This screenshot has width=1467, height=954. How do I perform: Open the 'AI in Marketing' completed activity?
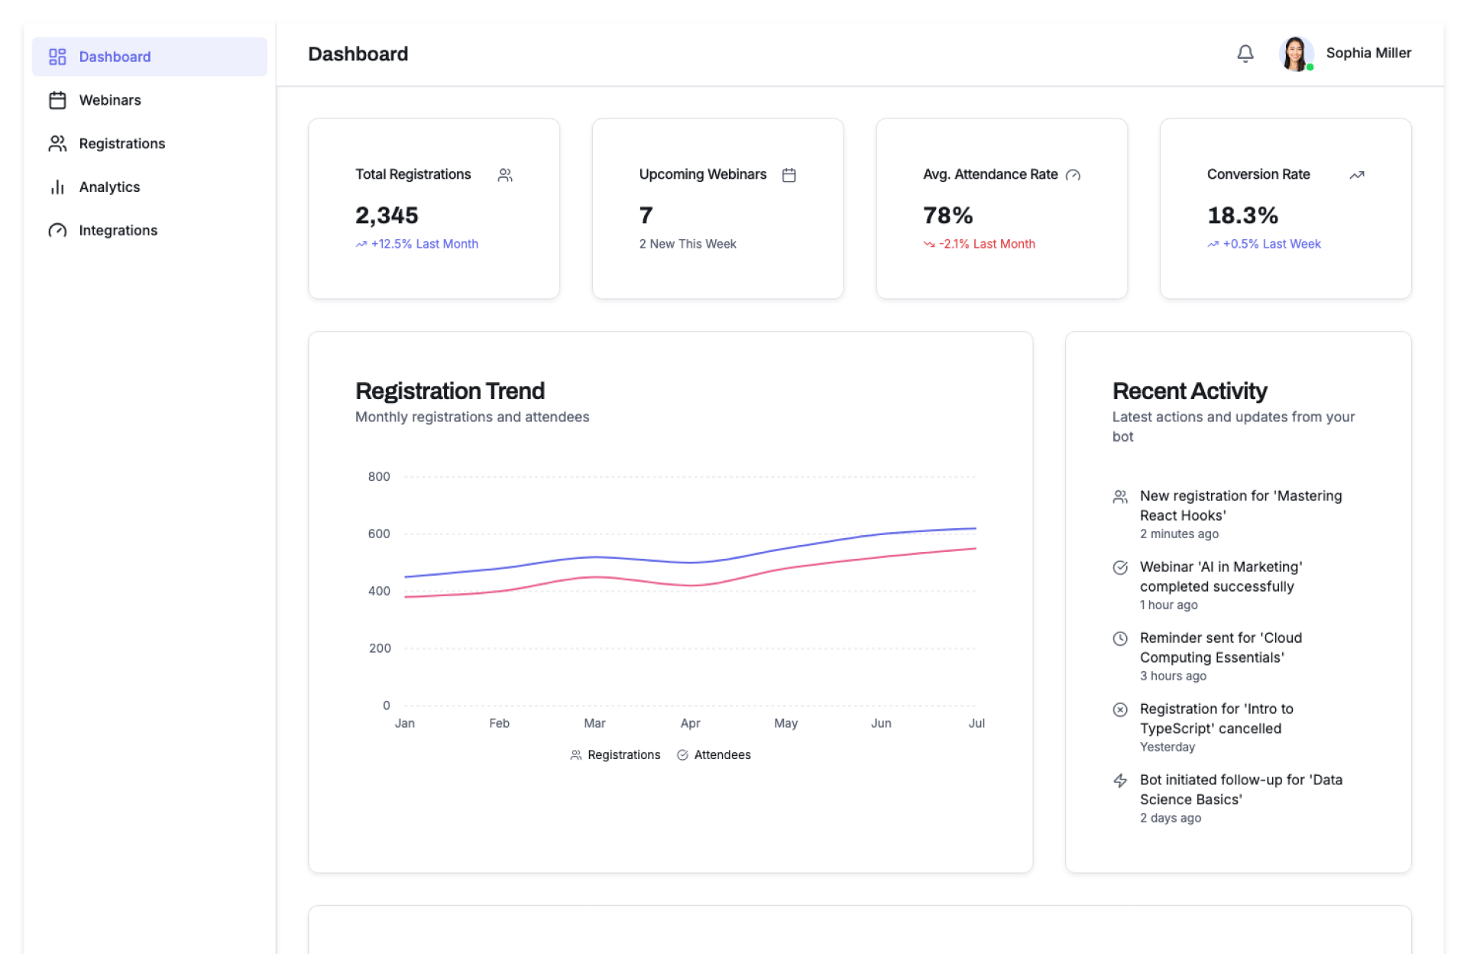[x=1220, y=576]
